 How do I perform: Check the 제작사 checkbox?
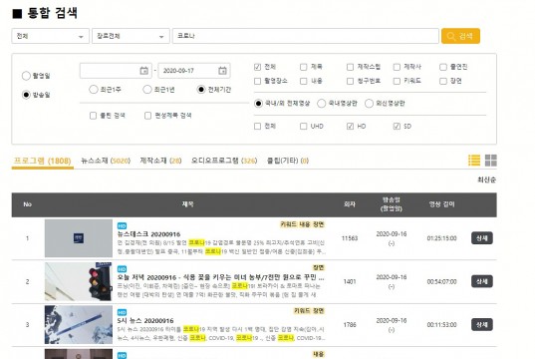397,67
